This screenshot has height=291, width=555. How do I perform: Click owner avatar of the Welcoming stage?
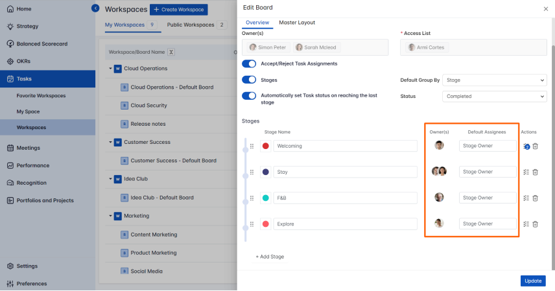coord(439,145)
